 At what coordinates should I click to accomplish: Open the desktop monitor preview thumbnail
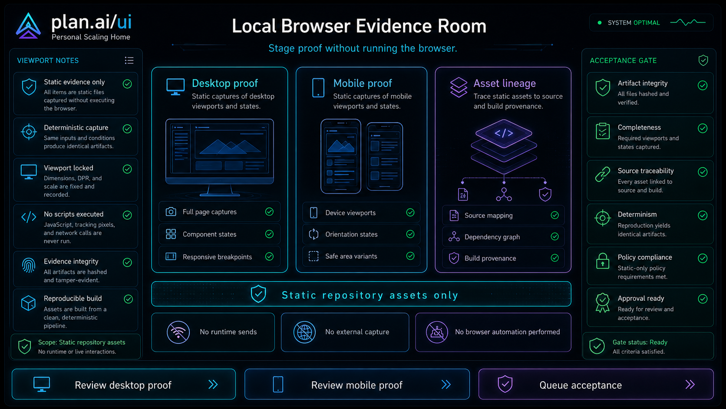(x=220, y=157)
